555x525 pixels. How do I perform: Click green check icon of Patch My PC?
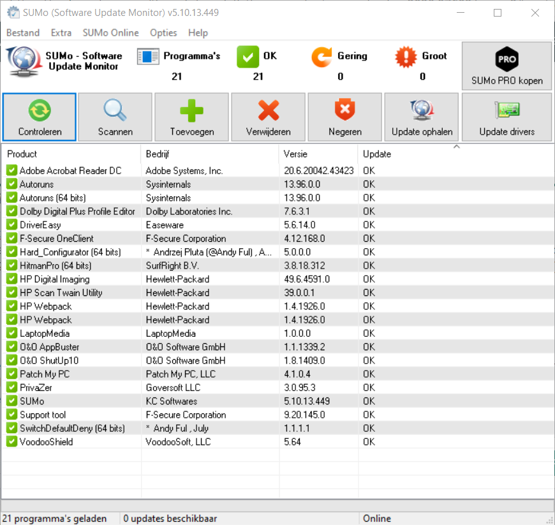pos(11,374)
